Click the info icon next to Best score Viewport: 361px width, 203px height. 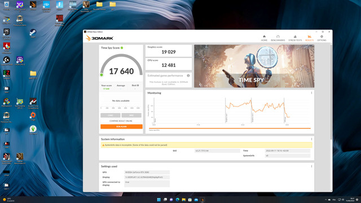[138, 85]
